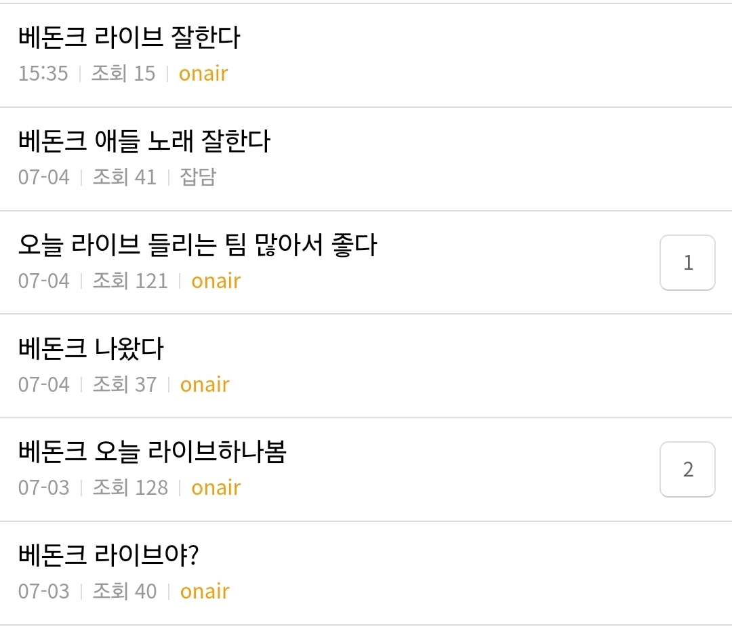Click onair tag next to 조회 40
Screen dimensions: 732x627
[205, 592]
